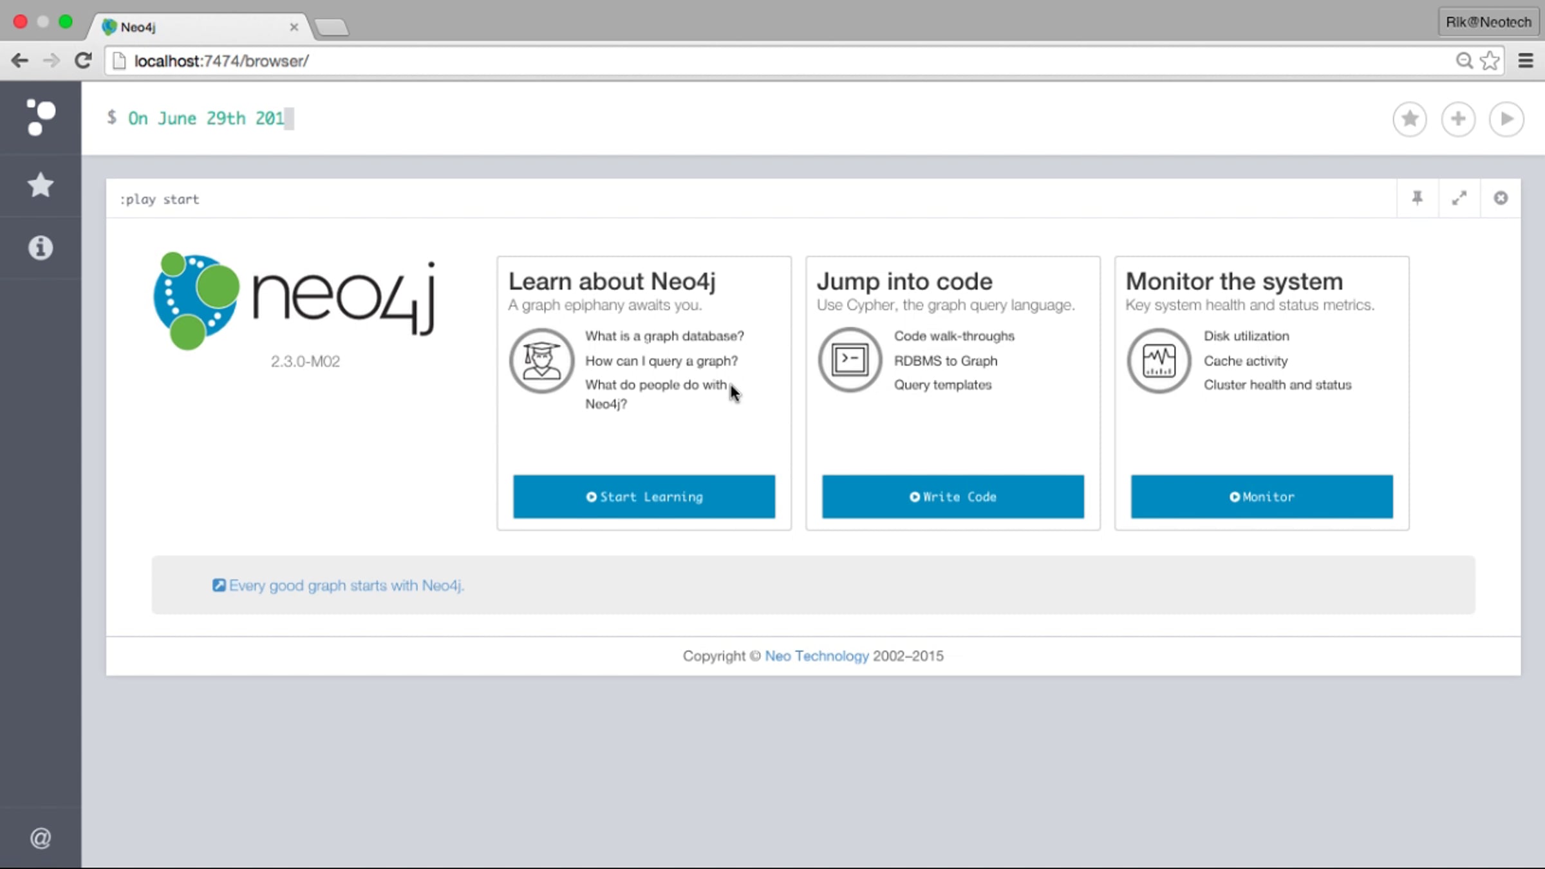This screenshot has width=1545, height=869.
Task: Bookmark page with address bar star
Action: click(1490, 61)
